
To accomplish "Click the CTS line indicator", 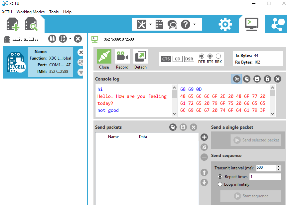I will point(166,59).
